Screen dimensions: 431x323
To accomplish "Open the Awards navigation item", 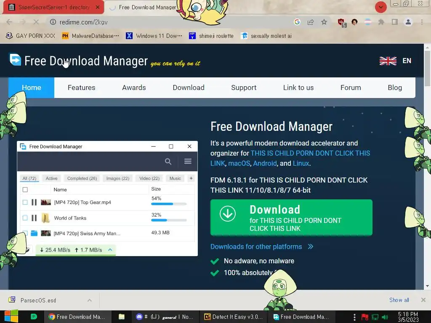I will [x=134, y=87].
